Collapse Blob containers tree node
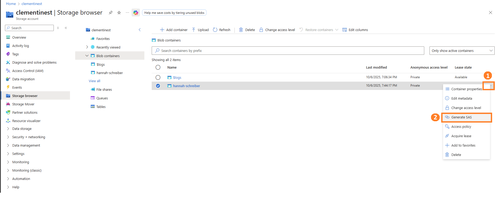Viewport: 495px width, 224px height. tap(87, 56)
